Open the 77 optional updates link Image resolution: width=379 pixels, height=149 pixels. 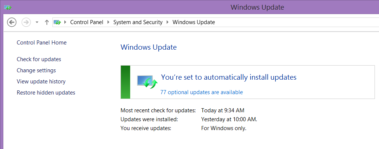point(201,92)
